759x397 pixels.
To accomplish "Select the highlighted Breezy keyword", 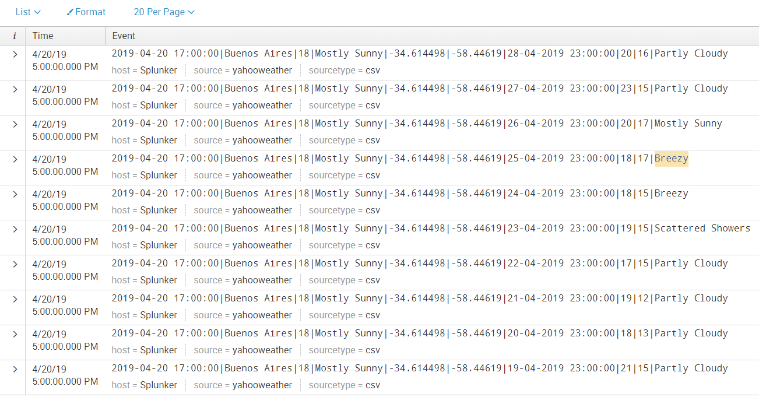I will click(671, 158).
